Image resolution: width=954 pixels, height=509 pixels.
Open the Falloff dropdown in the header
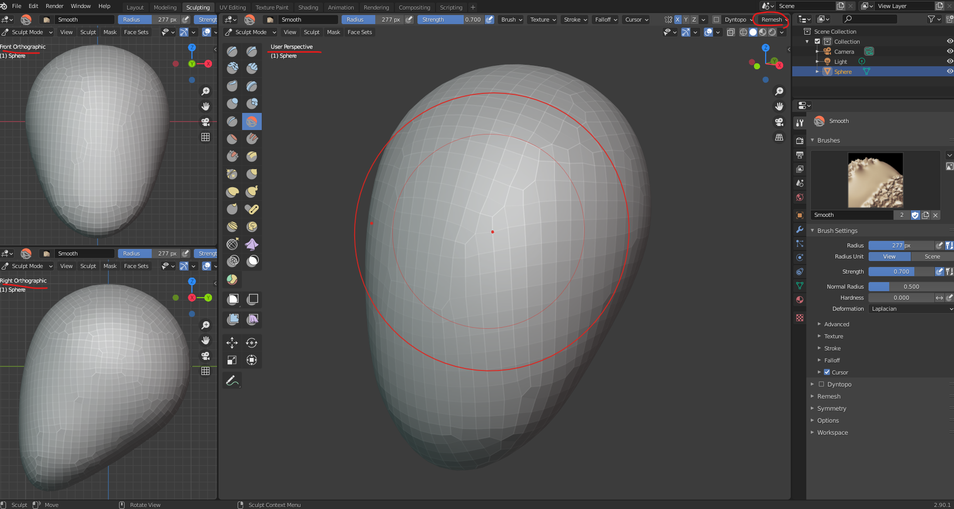pyautogui.click(x=605, y=20)
